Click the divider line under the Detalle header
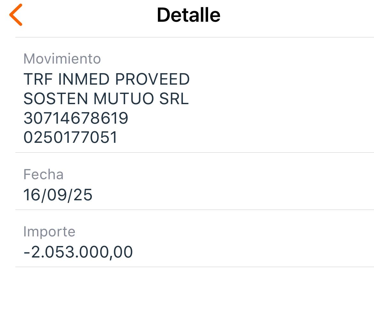 click(x=194, y=37)
